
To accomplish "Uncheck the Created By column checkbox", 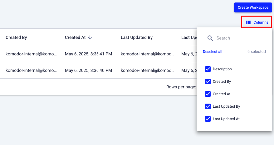I will [x=208, y=82].
